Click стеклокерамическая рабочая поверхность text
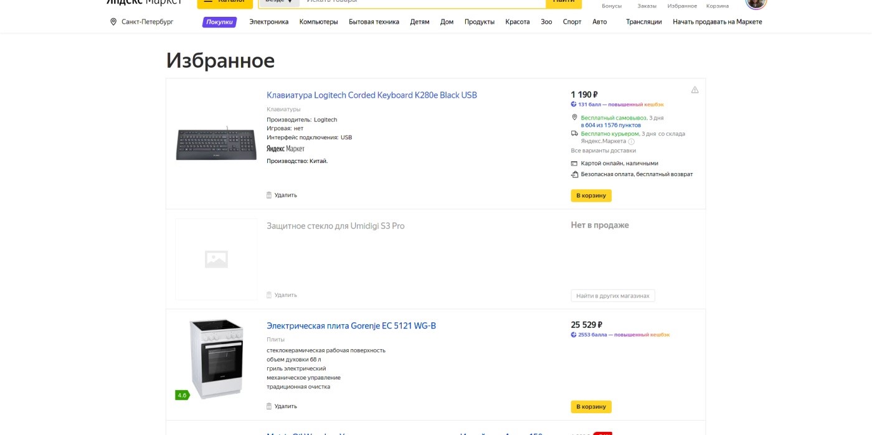The image size is (872, 435). [x=326, y=350]
